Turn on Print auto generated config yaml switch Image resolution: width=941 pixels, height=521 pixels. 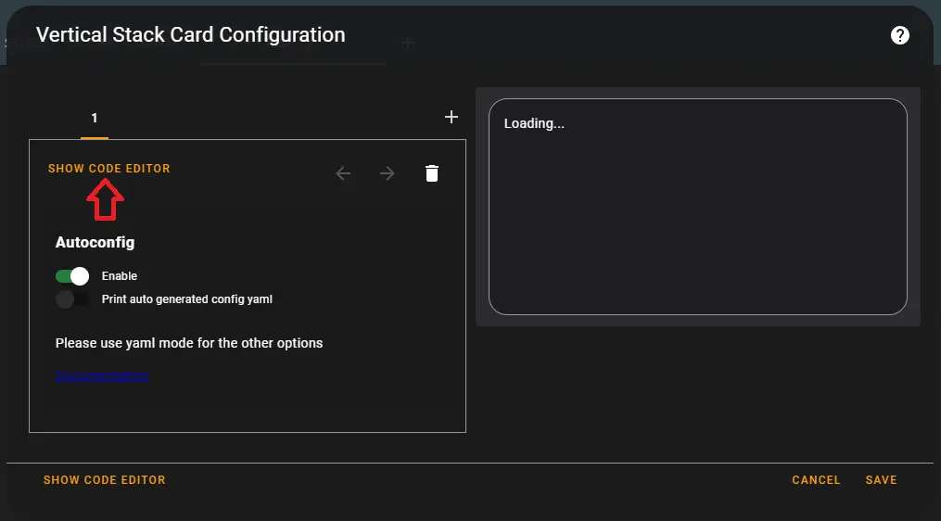point(72,299)
